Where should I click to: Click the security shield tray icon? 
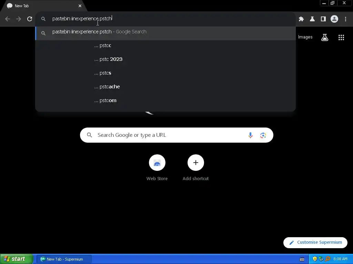[x=315, y=259]
